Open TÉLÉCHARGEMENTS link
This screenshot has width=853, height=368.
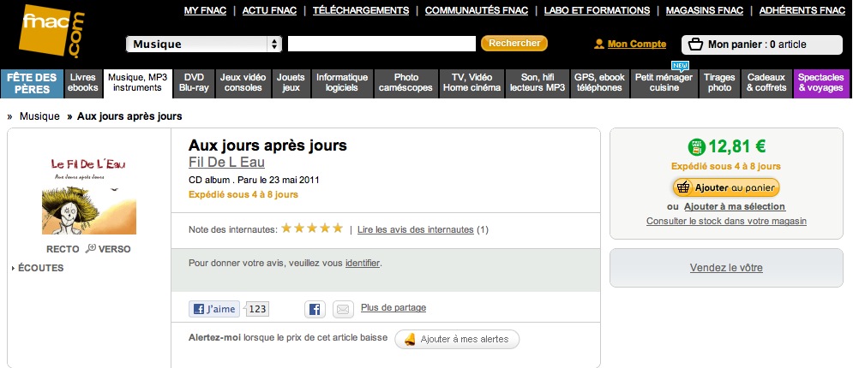[x=361, y=10]
